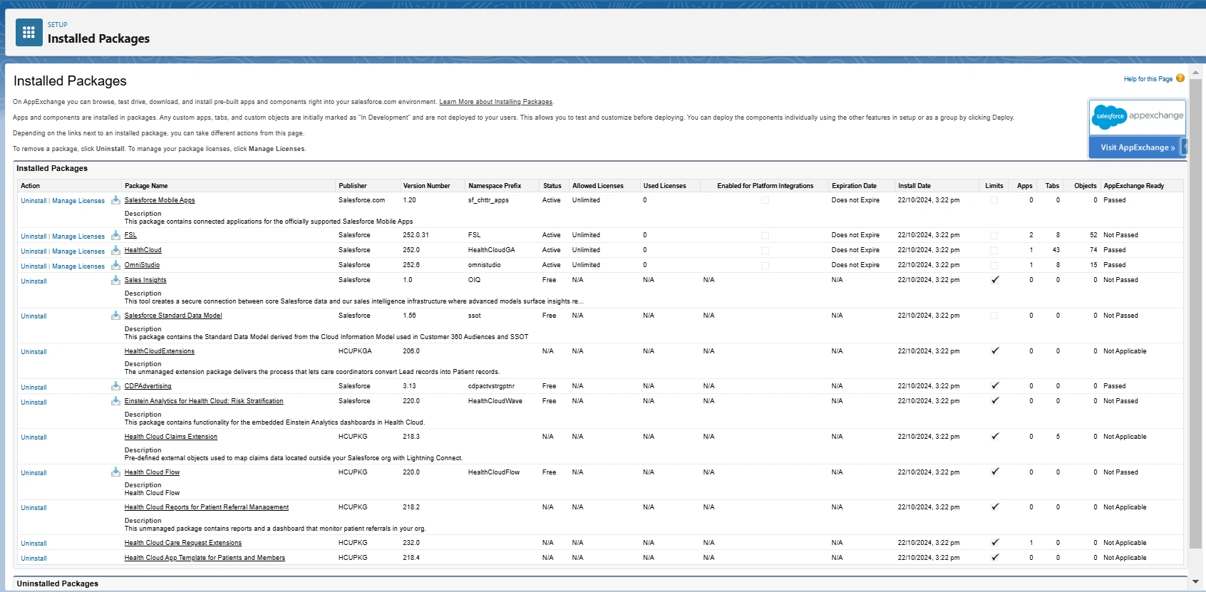Toggle Platform Integrations checkbox for Salesforce Mobile Apps
Viewport: 1206px width, 592px height.
pyautogui.click(x=765, y=201)
